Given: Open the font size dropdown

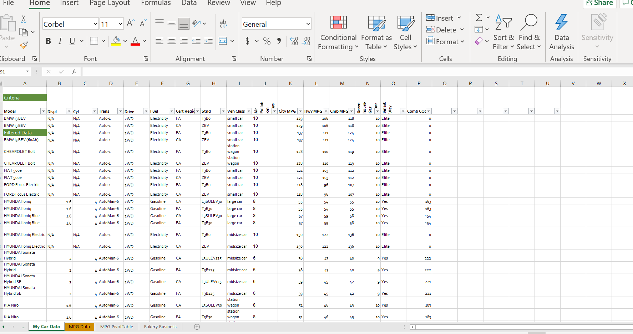Looking at the screenshot, I should [x=120, y=24].
